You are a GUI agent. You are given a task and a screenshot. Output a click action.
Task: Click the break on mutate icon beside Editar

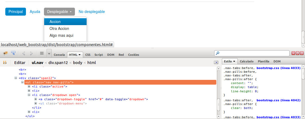pyautogui.click(x=5, y=62)
